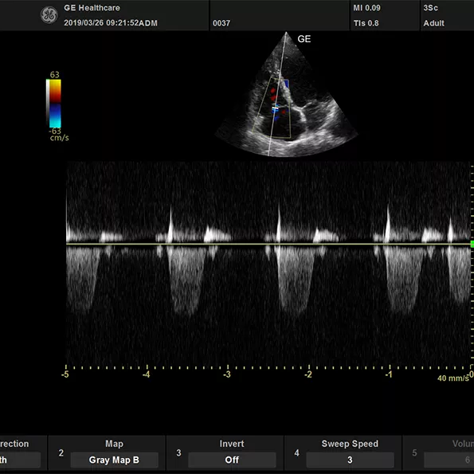Click the Sweep Speed label
Viewport: 474px width, 474px height.
350,444
